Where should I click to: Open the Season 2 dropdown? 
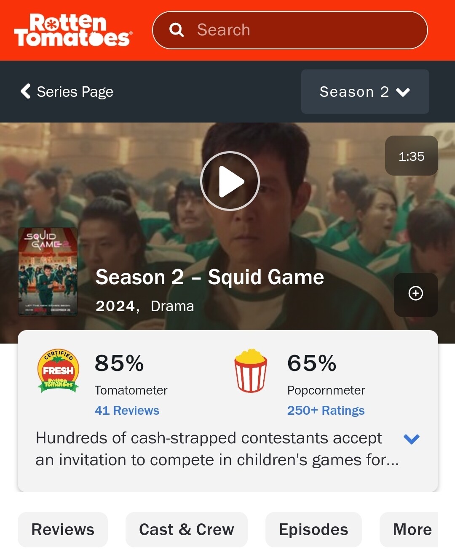click(x=365, y=91)
